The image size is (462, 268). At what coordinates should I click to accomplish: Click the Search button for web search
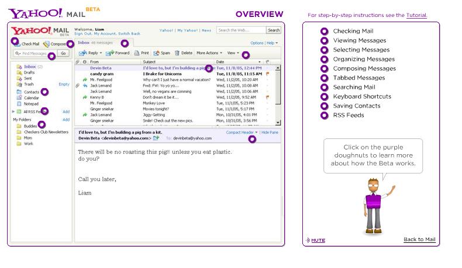coord(274,30)
